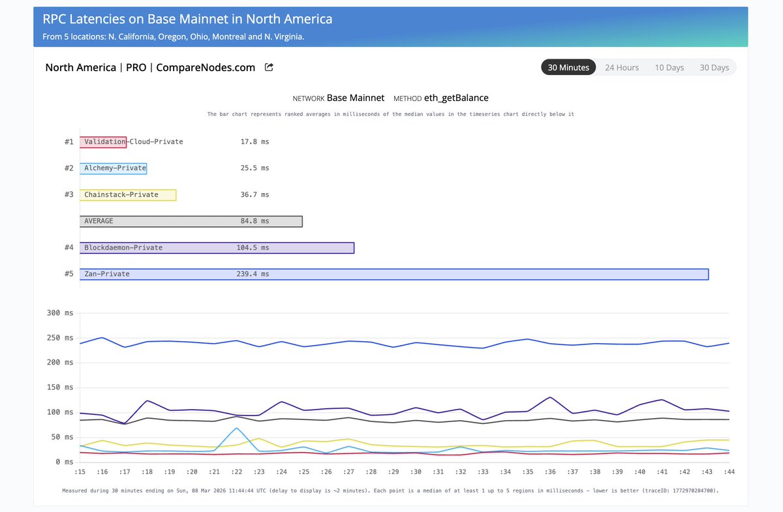783x512 pixels.
Task: Click the #4 rank label
Action: [x=69, y=248]
